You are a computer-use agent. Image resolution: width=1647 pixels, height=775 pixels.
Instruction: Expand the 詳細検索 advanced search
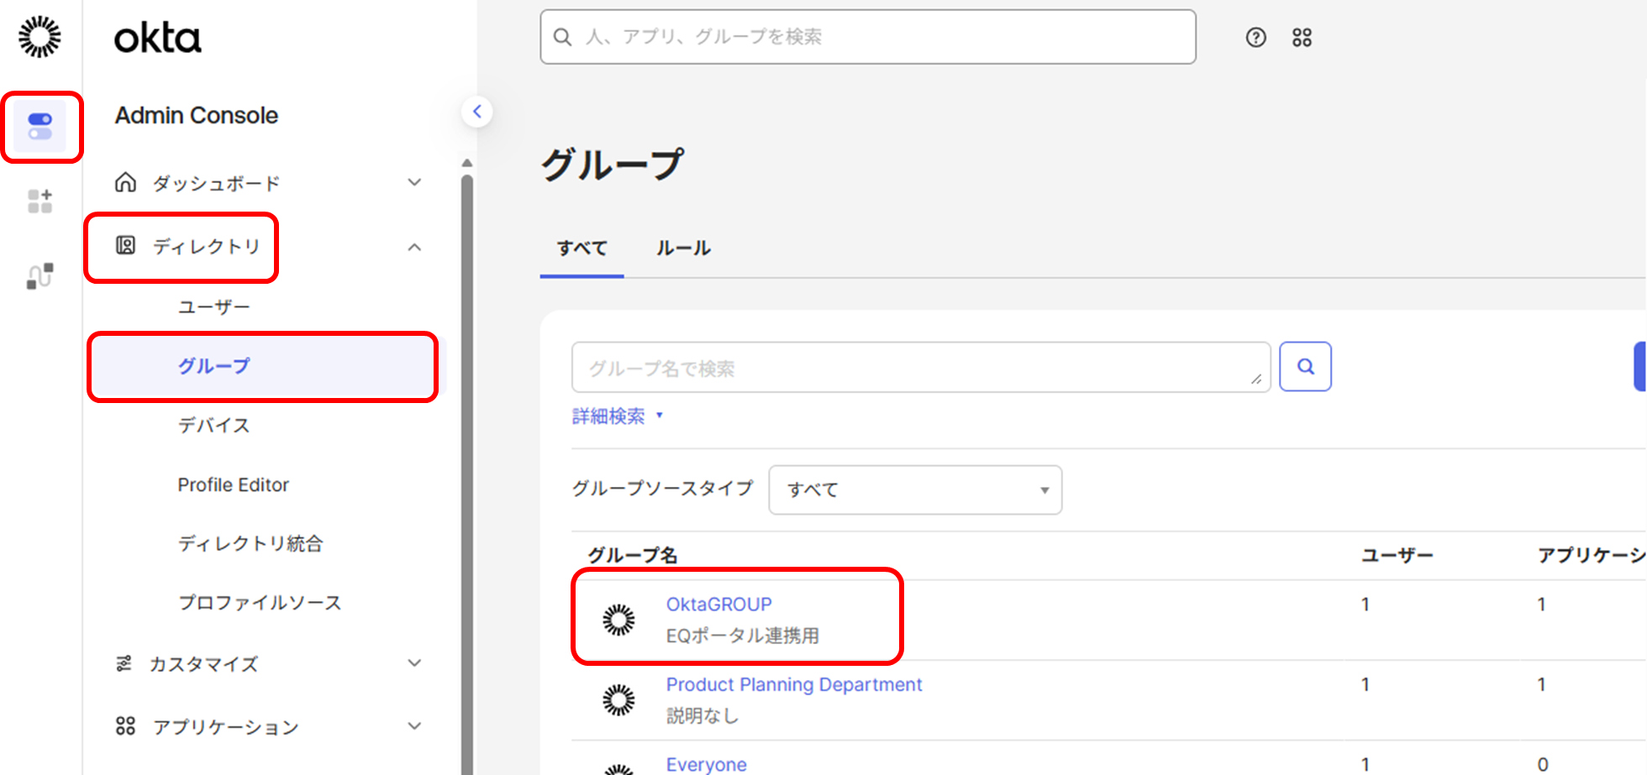click(618, 416)
